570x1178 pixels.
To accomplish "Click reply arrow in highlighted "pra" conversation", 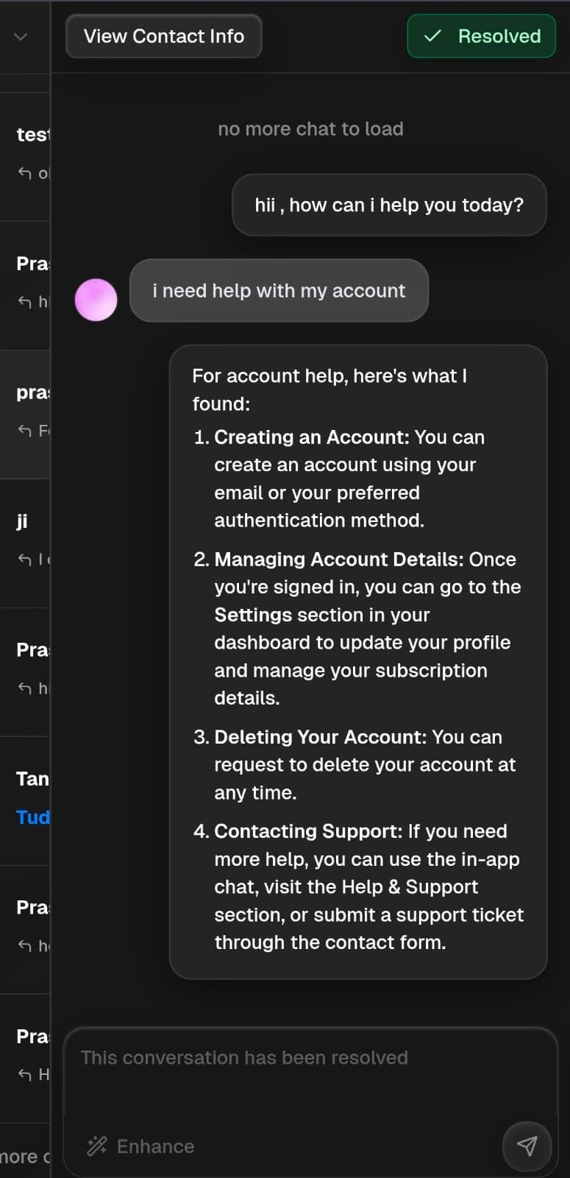I will tap(25, 430).
